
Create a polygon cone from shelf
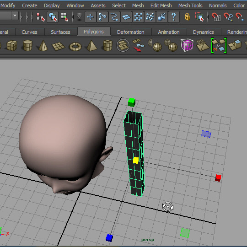click(43, 46)
